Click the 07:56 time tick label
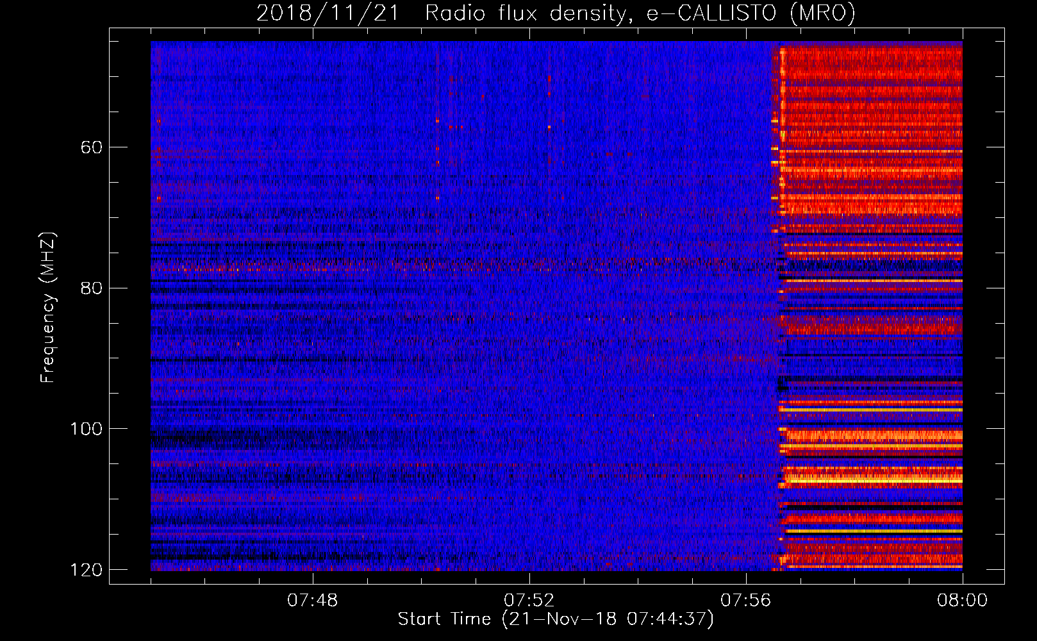The width and height of the screenshot is (1037, 641). [x=745, y=601]
